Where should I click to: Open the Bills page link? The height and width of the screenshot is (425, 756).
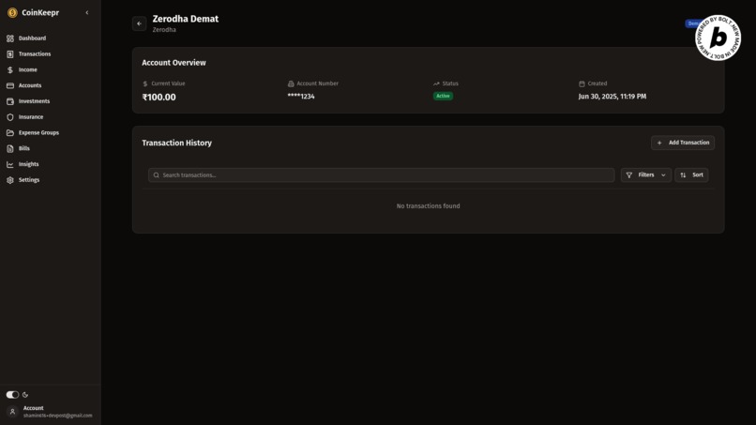tap(24, 148)
